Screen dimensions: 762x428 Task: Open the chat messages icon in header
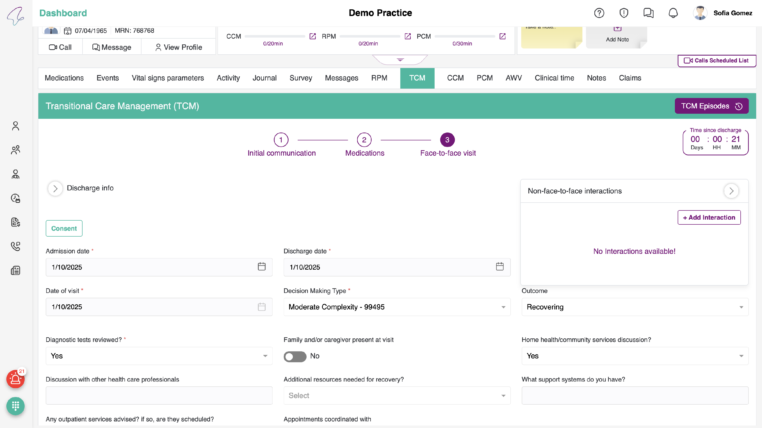pos(648,13)
